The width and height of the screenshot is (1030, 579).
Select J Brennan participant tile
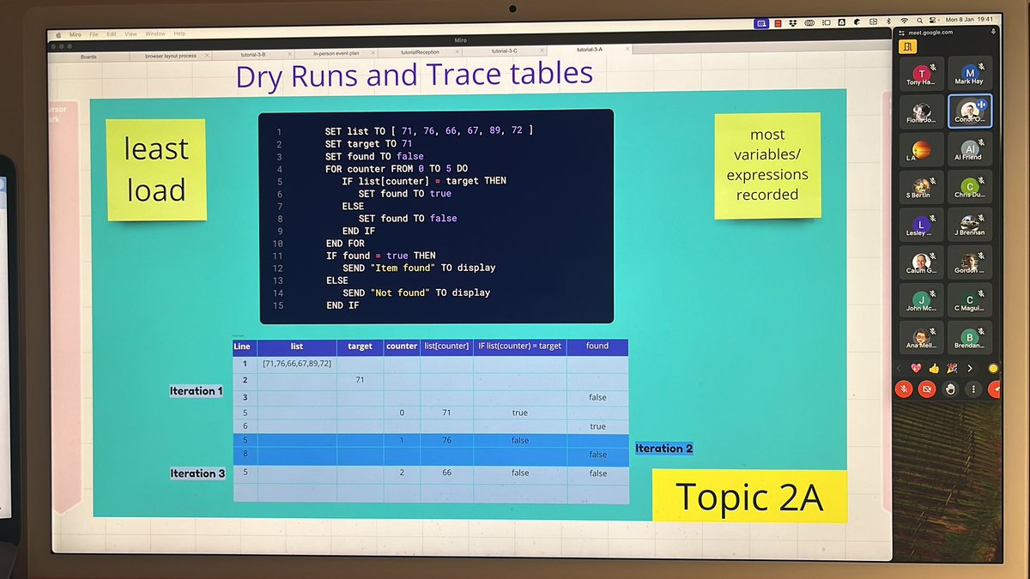coord(971,225)
